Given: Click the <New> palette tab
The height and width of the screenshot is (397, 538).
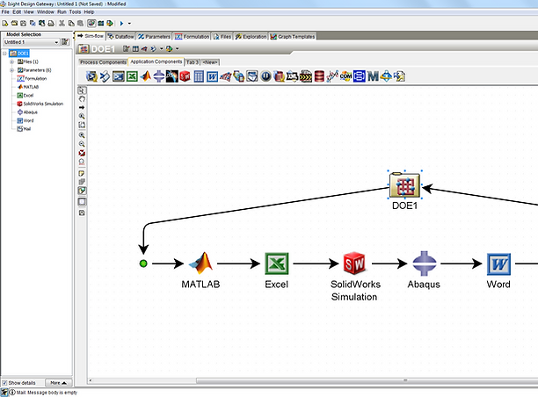Looking at the screenshot, I should [210, 62].
